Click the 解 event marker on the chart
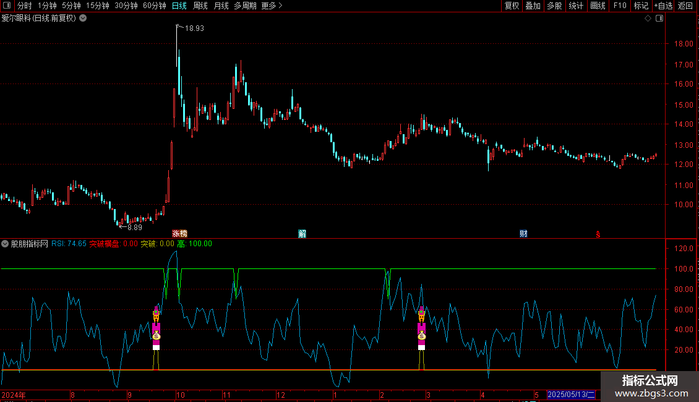The width and height of the screenshot is (699, 402). [302, 234]
